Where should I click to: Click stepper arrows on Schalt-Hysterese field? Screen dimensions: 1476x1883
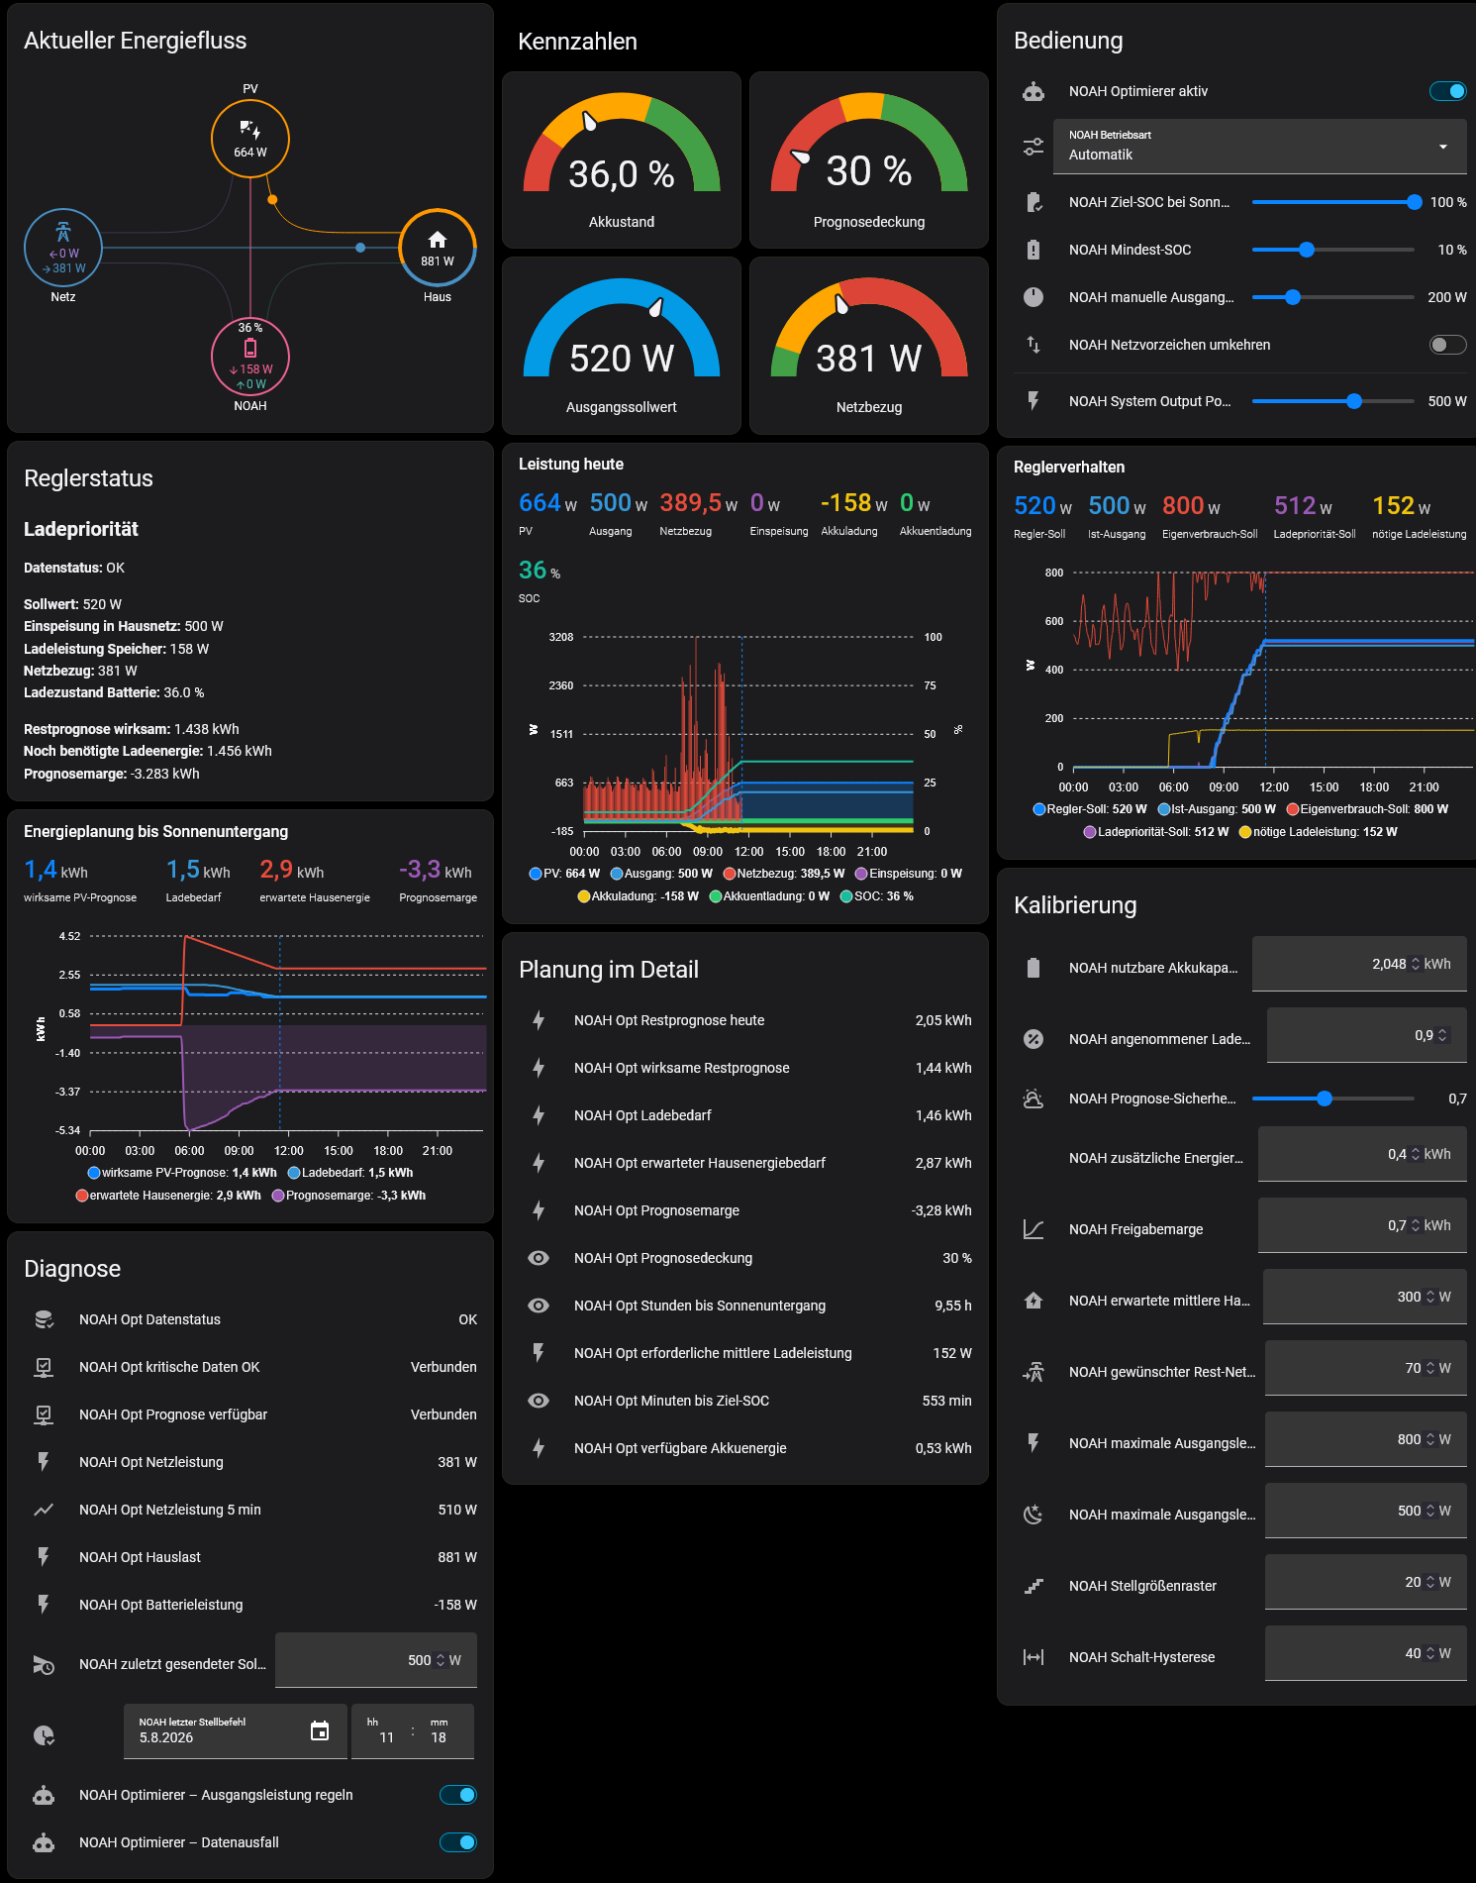[1429, 1653]
